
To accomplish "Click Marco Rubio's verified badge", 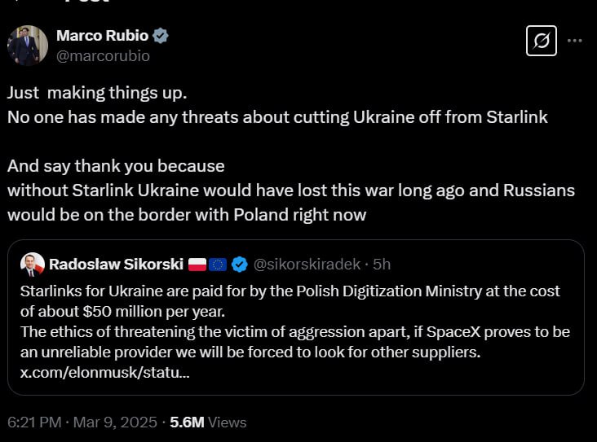I will click(161, 36).
